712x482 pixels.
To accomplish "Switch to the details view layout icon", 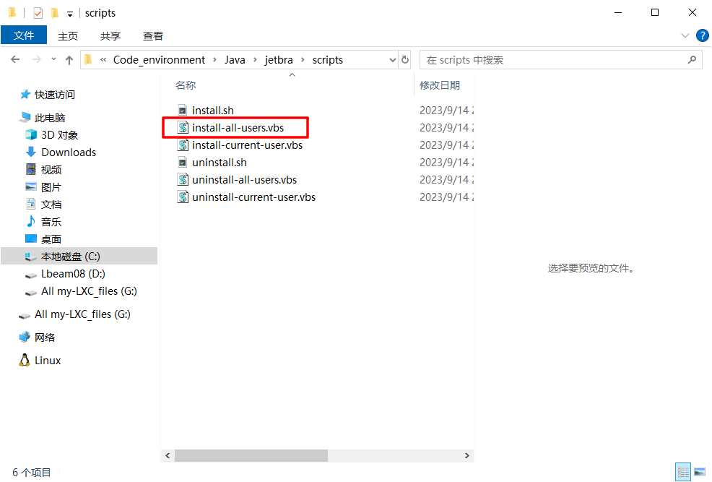I will click(682, 472).
